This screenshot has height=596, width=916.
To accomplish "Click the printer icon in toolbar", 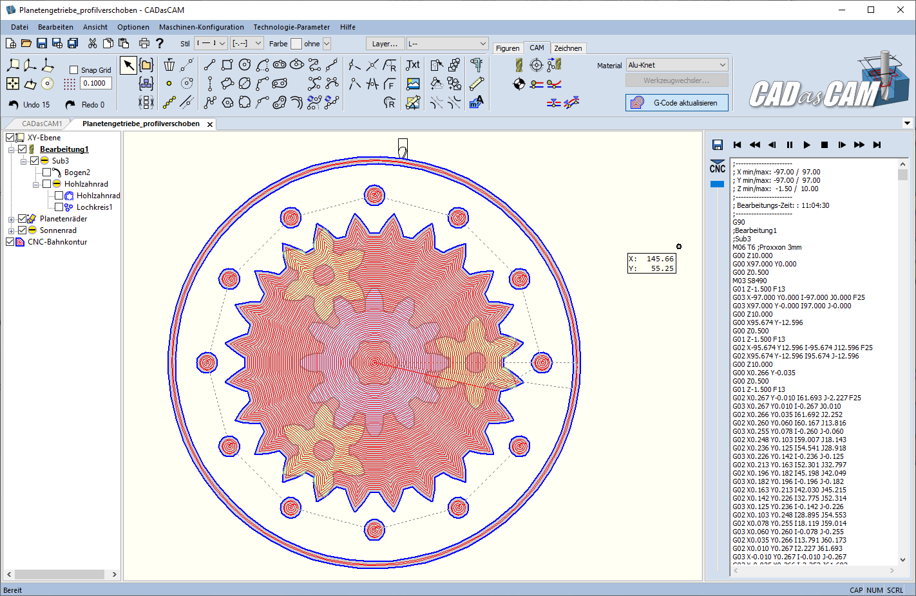I will tap(144, 43).
